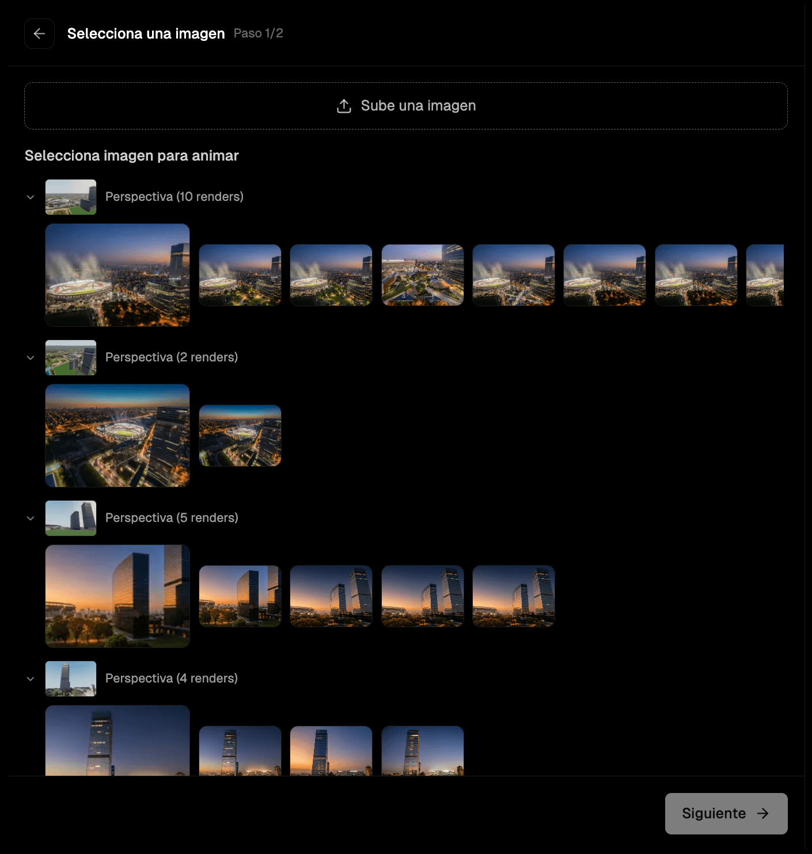Continue with the Siguiente button
The image size is (812, 854).
point(726,813)
